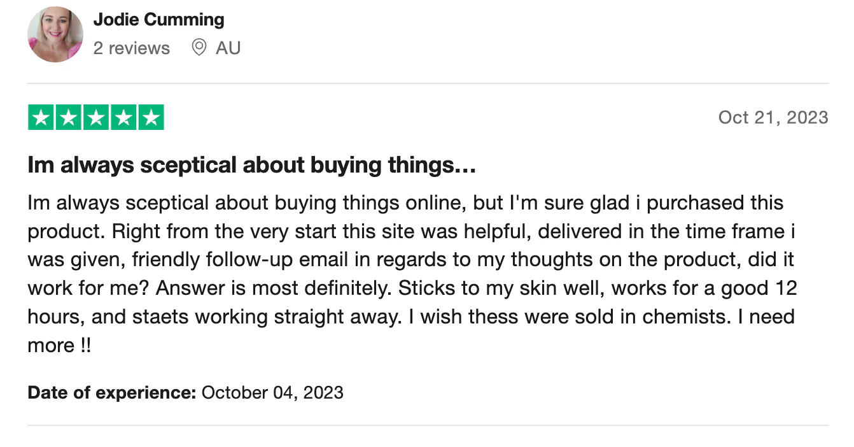Open Jodie Cumming's profile avatar photo
The height and width of the screenshot is (447, 854).
pyautogui.click(x=55, y=34)
